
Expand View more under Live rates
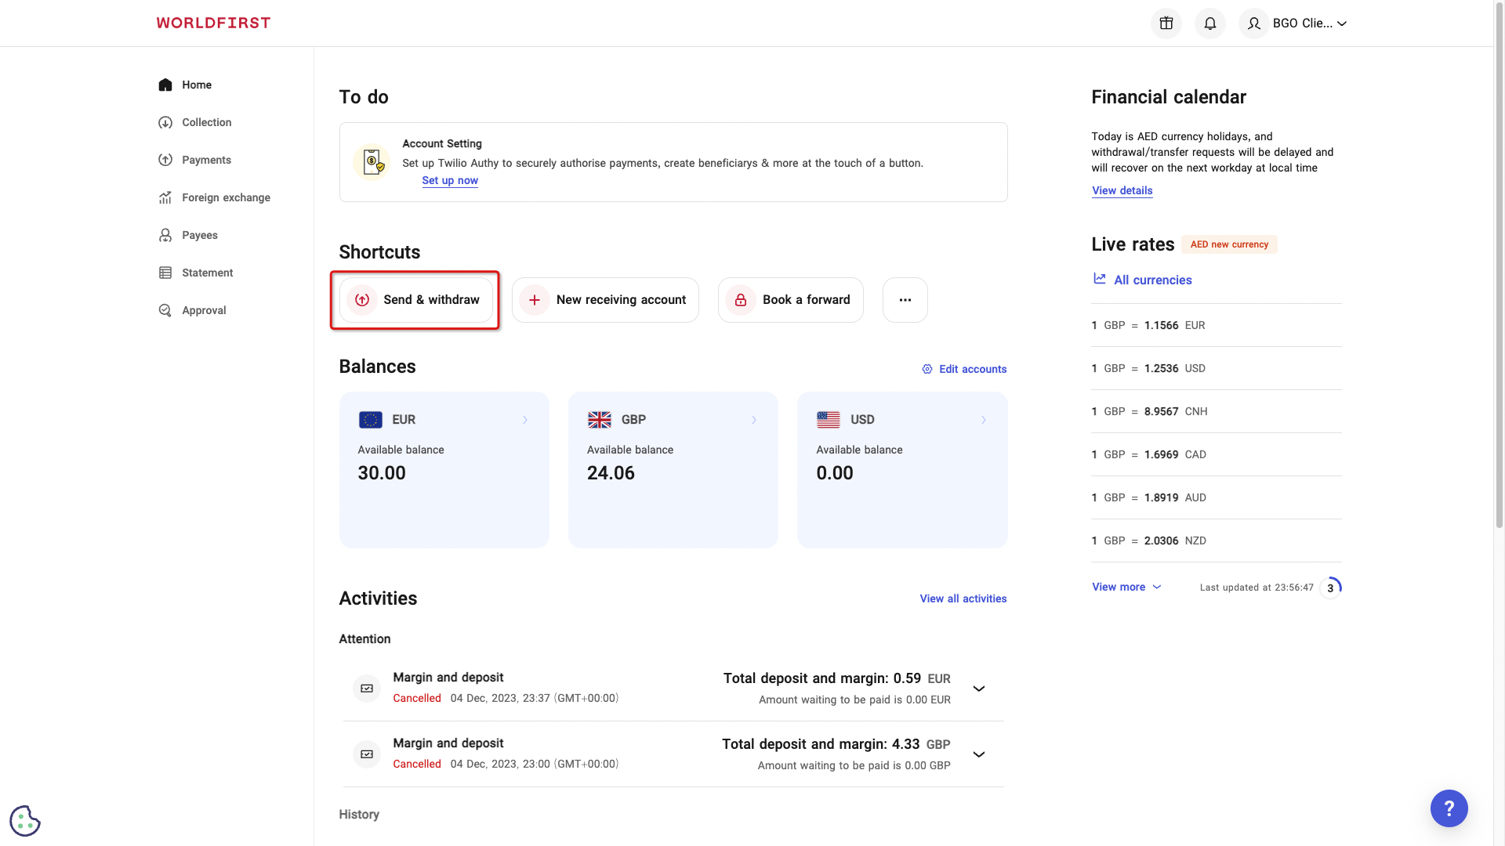(x=1126, y=587)
